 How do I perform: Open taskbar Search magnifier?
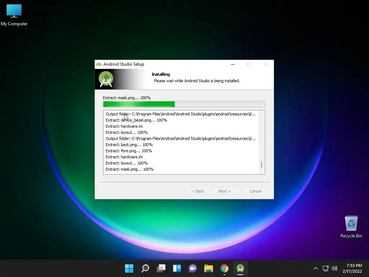coord(145,268)
